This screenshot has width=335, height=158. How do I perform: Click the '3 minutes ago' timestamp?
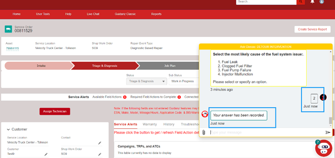coord(222,89)
